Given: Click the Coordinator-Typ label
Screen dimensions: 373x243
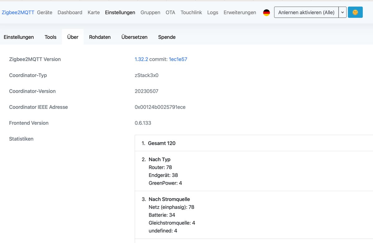Looking at the screenshot, I should 28,75.
